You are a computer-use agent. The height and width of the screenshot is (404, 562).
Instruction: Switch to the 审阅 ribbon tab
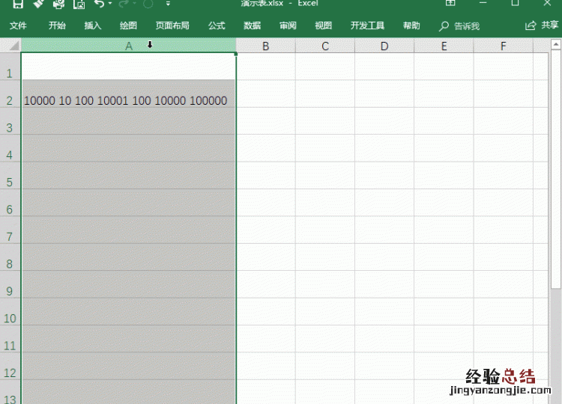pyautogui.click(x=288, y=25)
